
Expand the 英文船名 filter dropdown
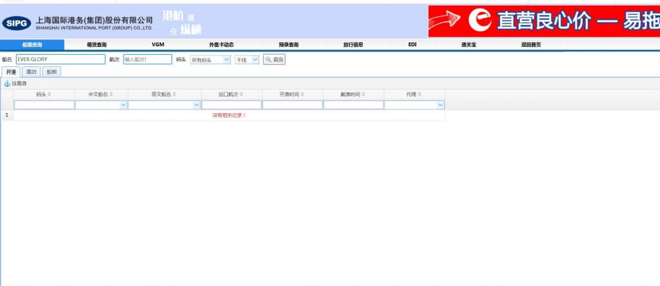(197, 105)
